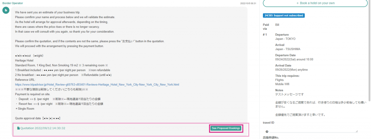Click the Border Operator avatar icon
The image size is (371, 139).
click(x=6, y=10)
